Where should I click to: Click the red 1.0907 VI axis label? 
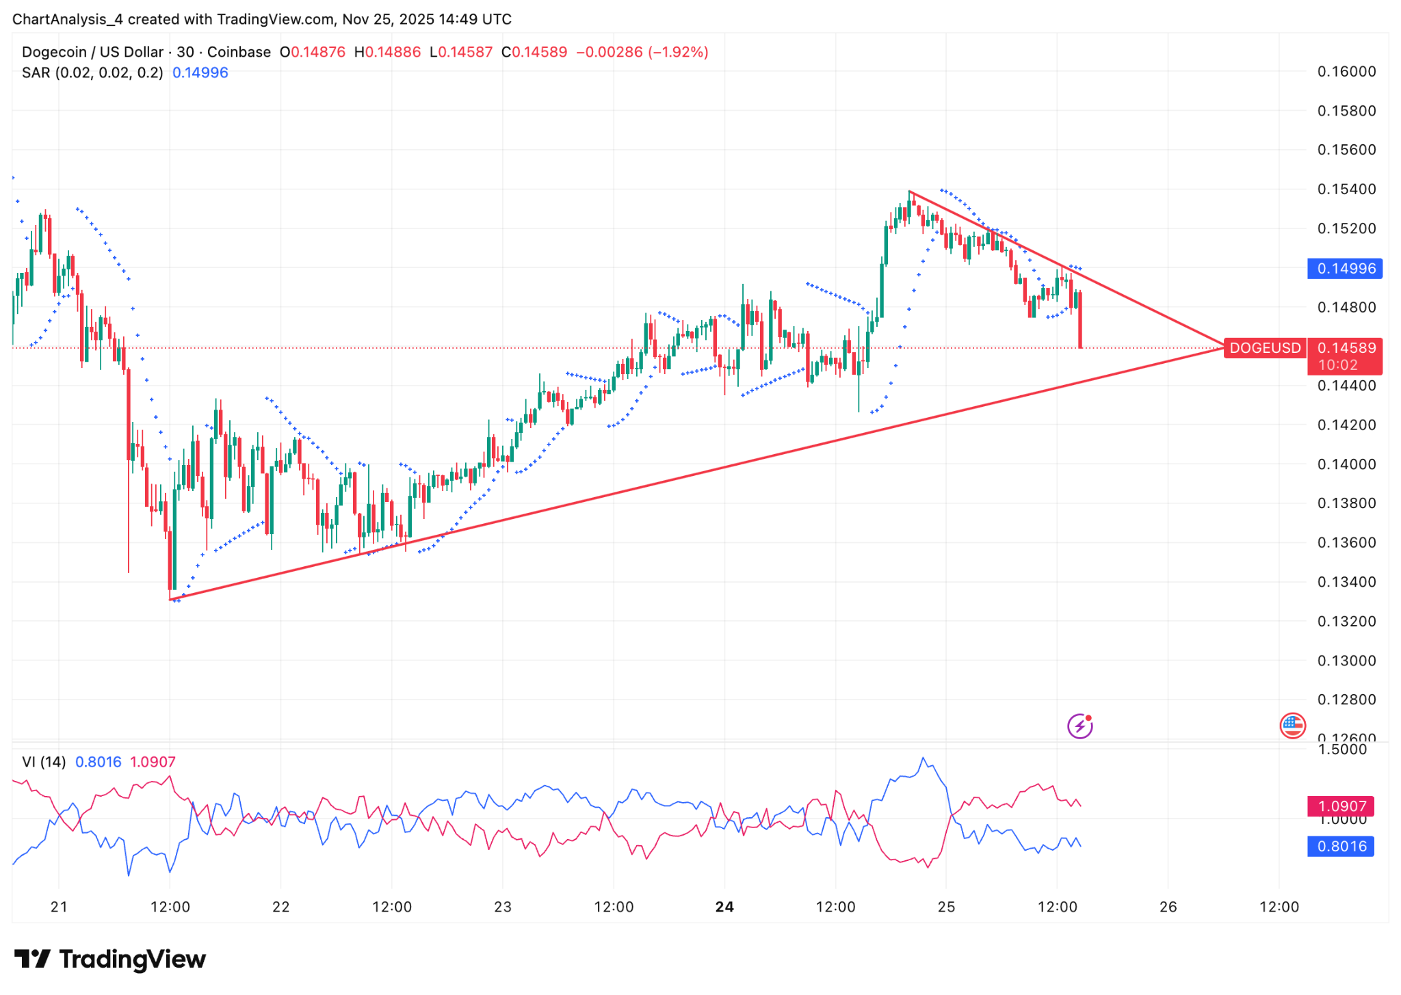1339,806
